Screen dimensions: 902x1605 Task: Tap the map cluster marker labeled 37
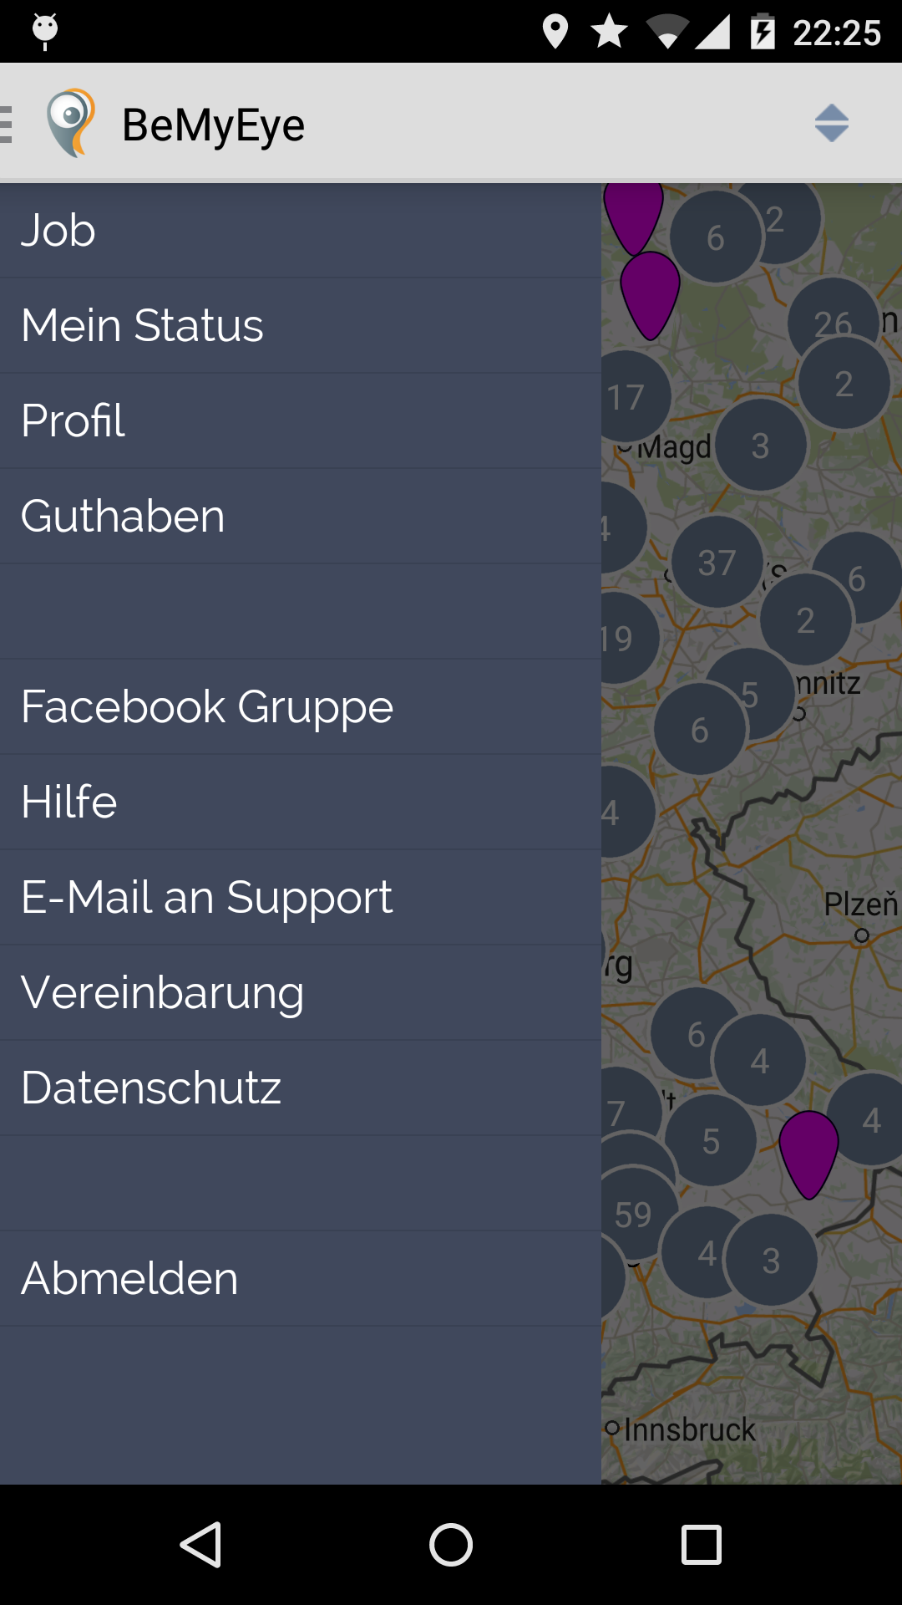717,563
